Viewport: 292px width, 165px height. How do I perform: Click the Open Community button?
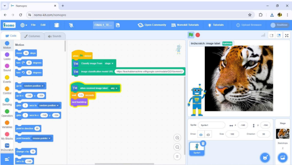coord(152,25)
